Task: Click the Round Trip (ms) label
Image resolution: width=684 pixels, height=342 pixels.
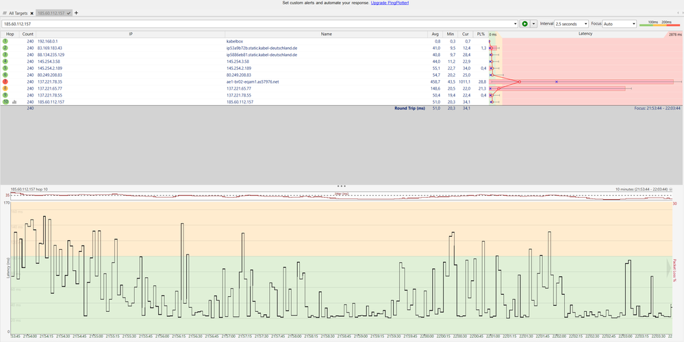Action: [409, 109]
